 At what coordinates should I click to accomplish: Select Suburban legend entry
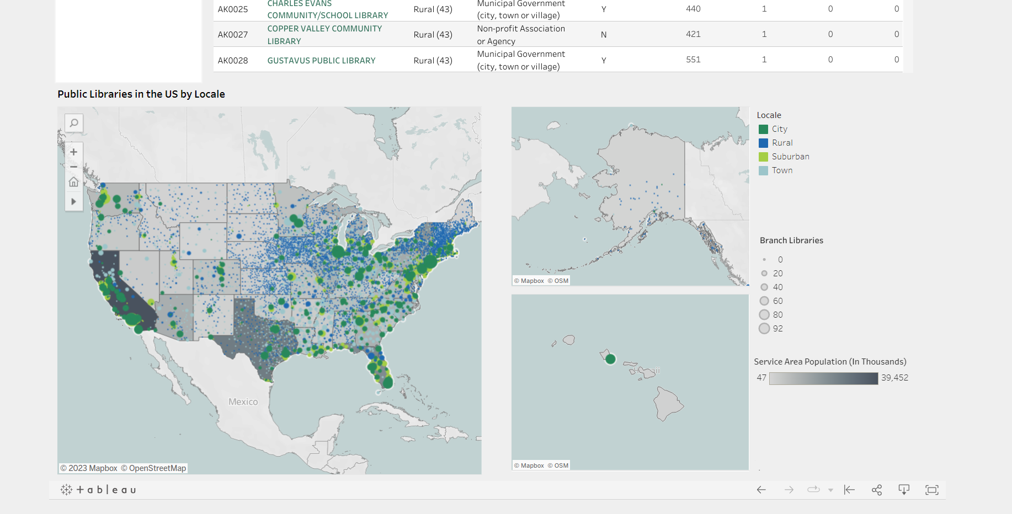[790, 157]
